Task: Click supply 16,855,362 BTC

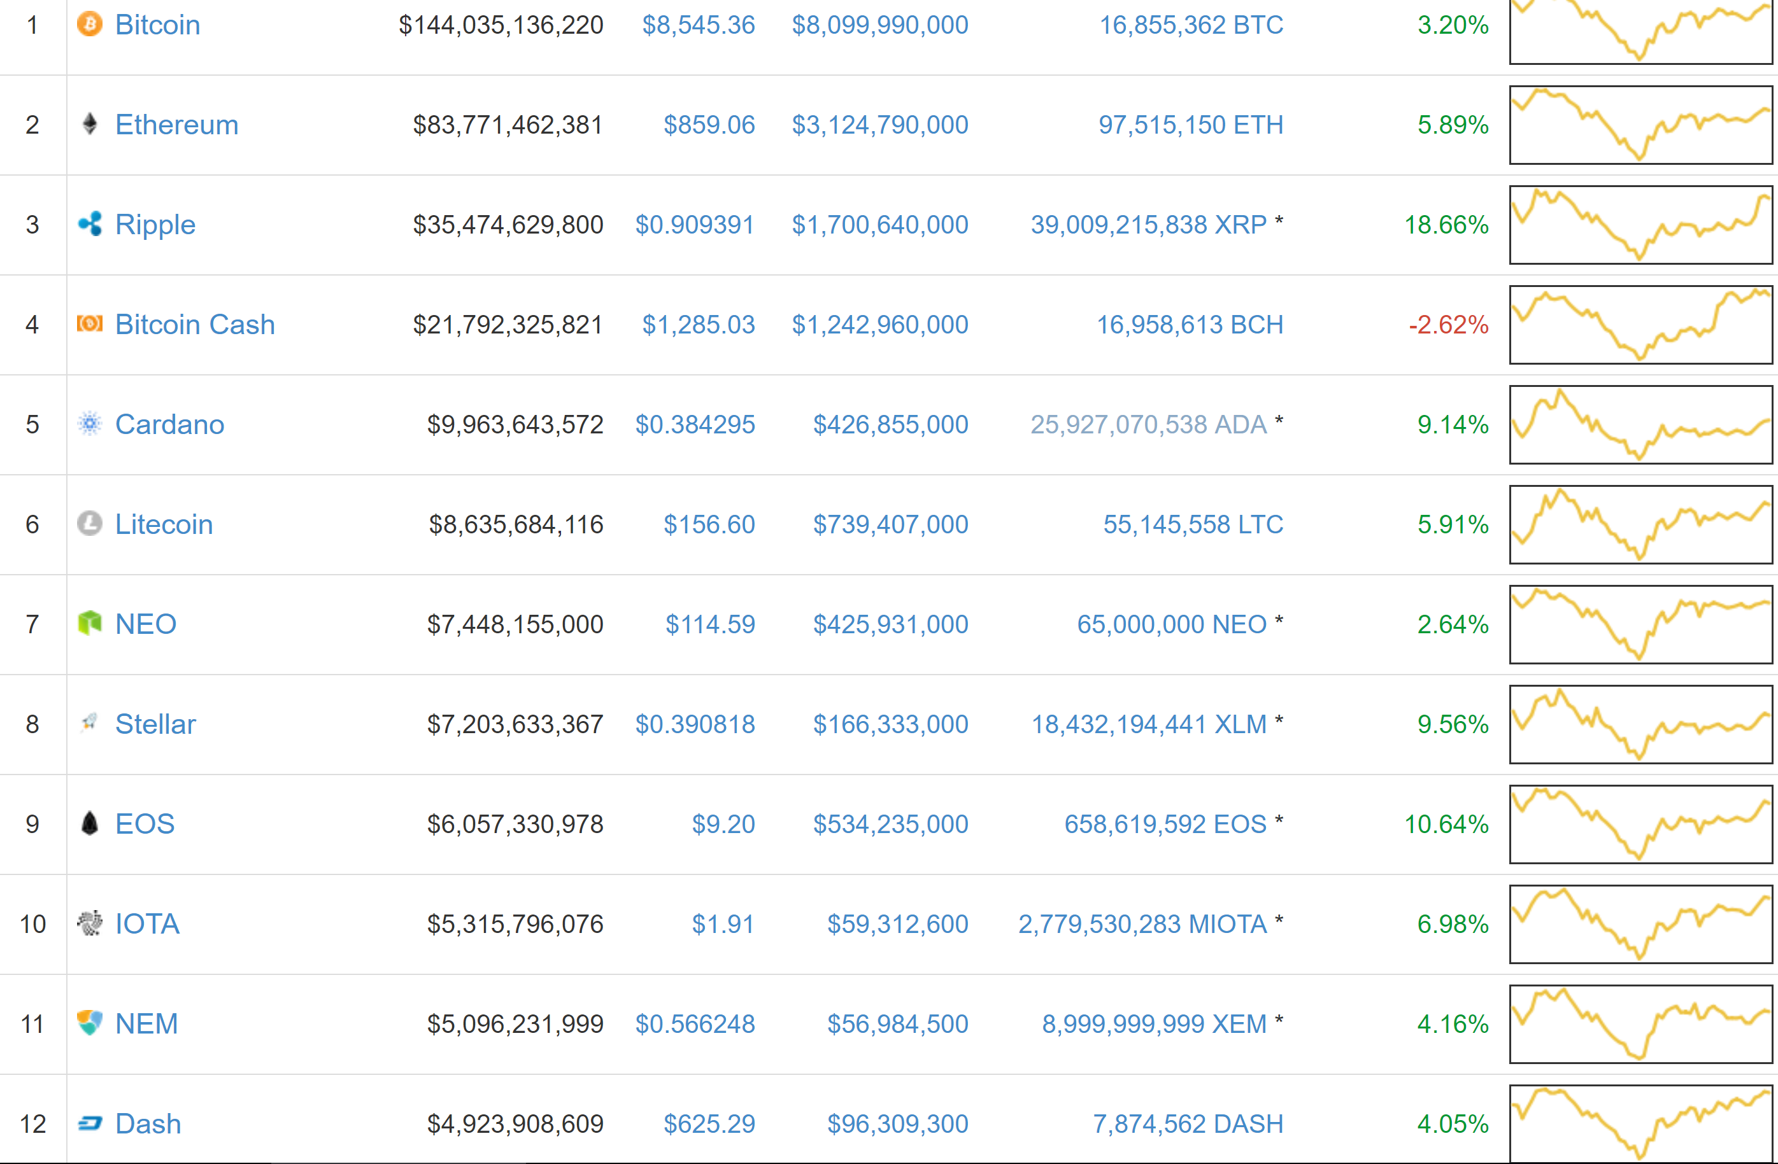Action: [x=1191, y=25]
